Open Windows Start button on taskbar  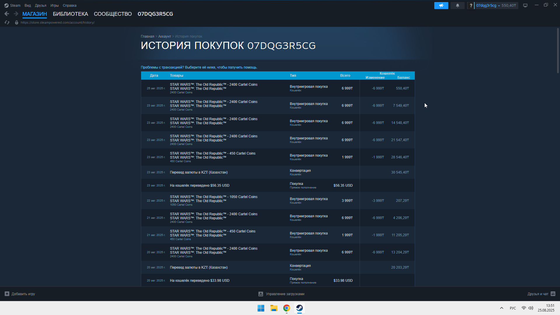pos(261,308)
